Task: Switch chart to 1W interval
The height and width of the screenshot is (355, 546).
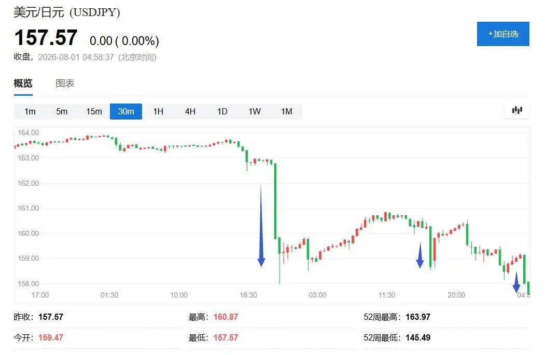Action: coord(254,111)
